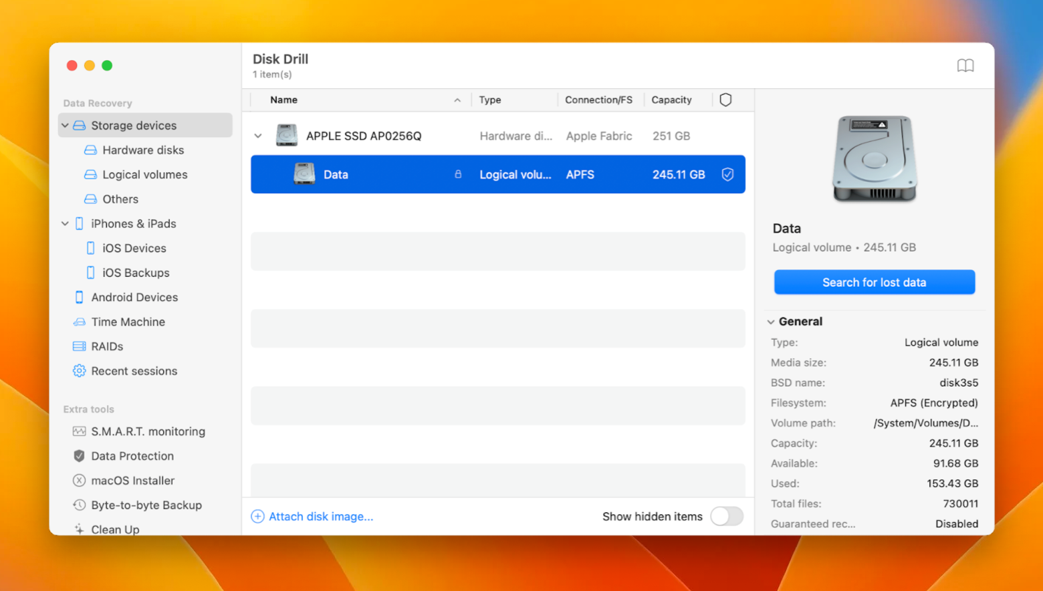Viewport: 1043px width, 591px height.
Task: Open Hardware disks list
Action: [143, 150]
